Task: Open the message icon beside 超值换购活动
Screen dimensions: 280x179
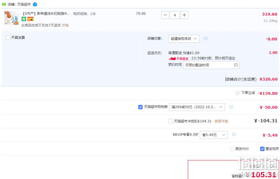Action: 206,38
